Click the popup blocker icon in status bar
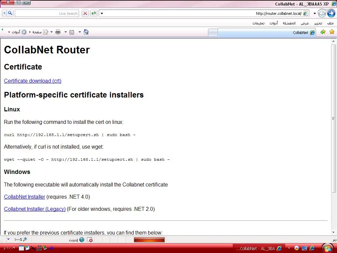Screen dimensions: 337x253 point(90,240)
